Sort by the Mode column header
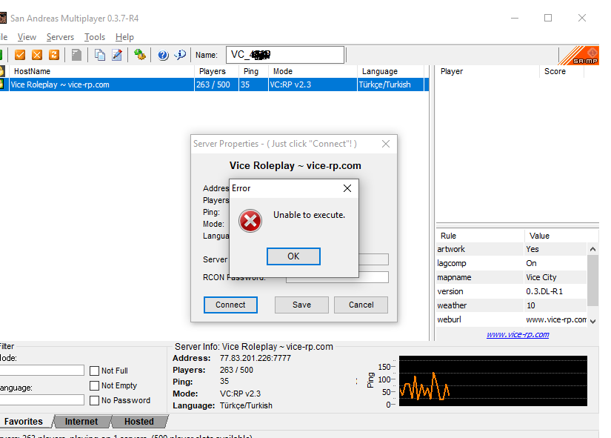This screenshot has width=611, height=438. click(x=313, y=71)
